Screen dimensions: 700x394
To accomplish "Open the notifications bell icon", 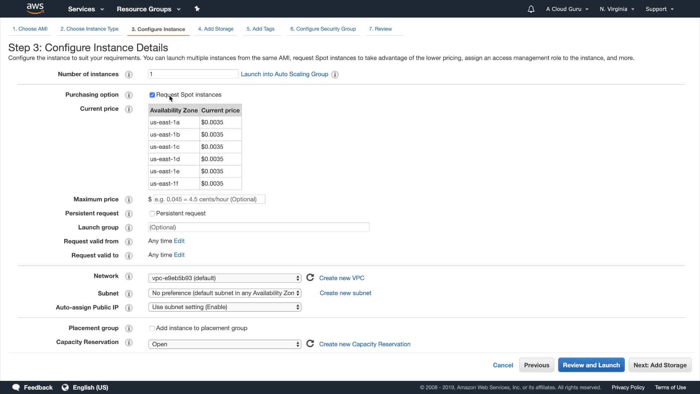I will (531, 9).
